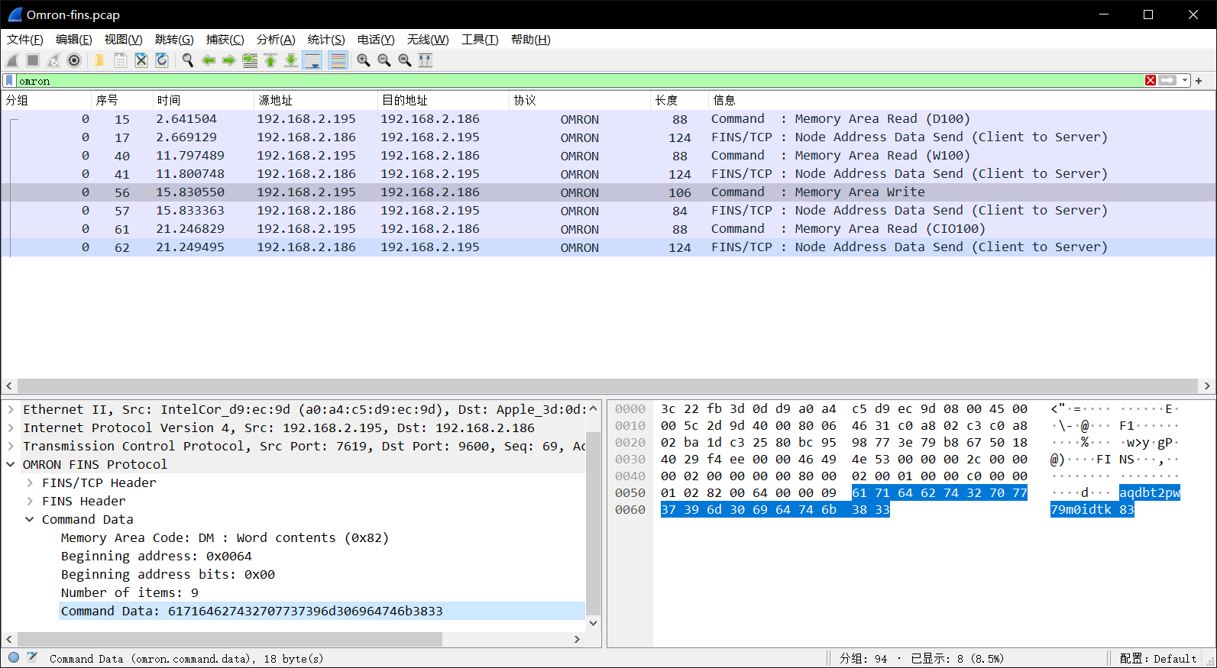This screenshot has height=668, width=1217.
Task: Select packet 62 Node Address Data Send
Action: [x=608, y=247]
